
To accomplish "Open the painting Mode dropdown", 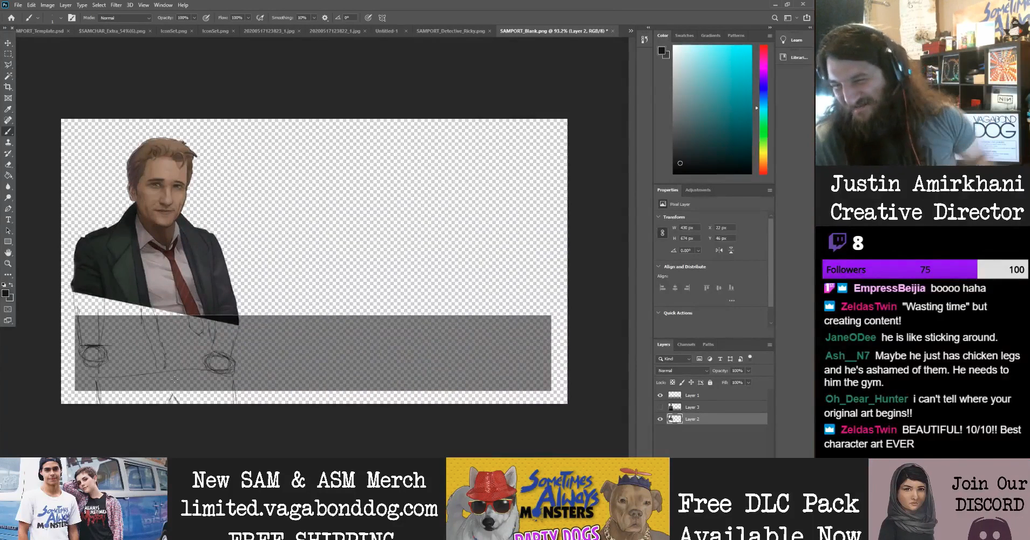I will pyautogui.click(x=125, y=18).
